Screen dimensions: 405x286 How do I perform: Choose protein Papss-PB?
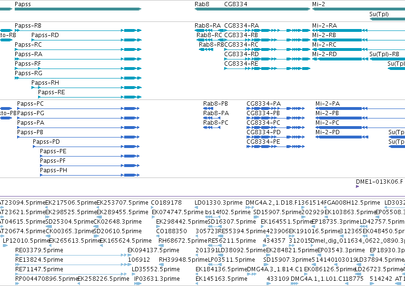[x=30, y=133]
